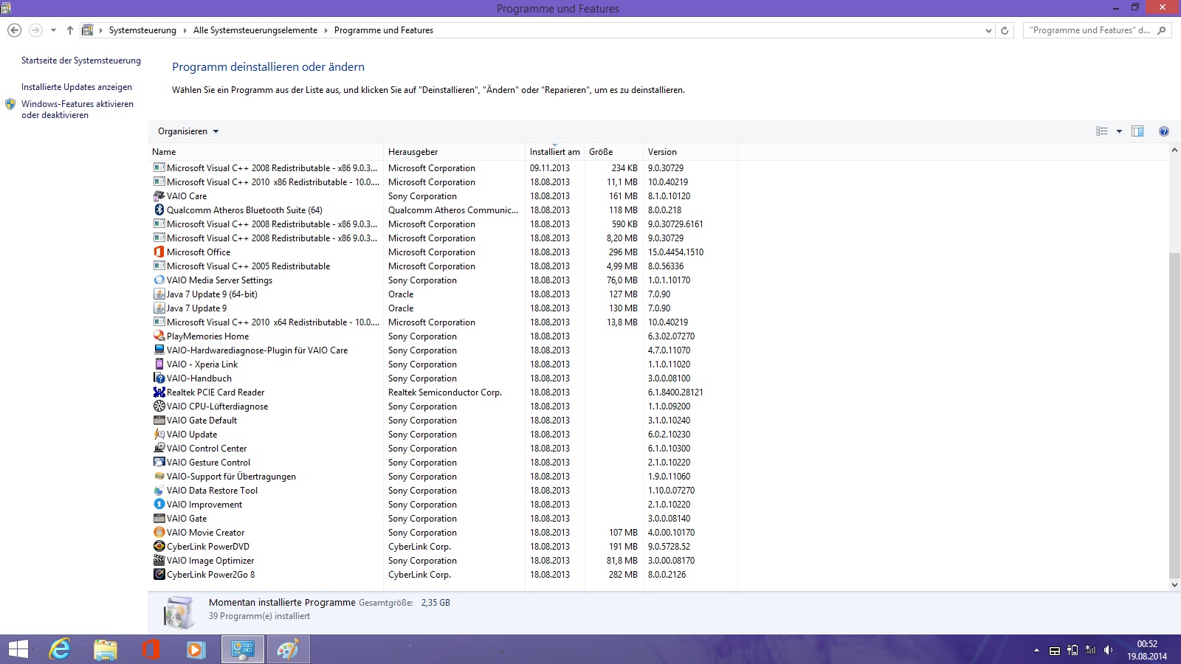Click version 15.0.4454.1510 cell
Image resolution: width=1181 pixels, height=664 pixels.
point(675,252)
